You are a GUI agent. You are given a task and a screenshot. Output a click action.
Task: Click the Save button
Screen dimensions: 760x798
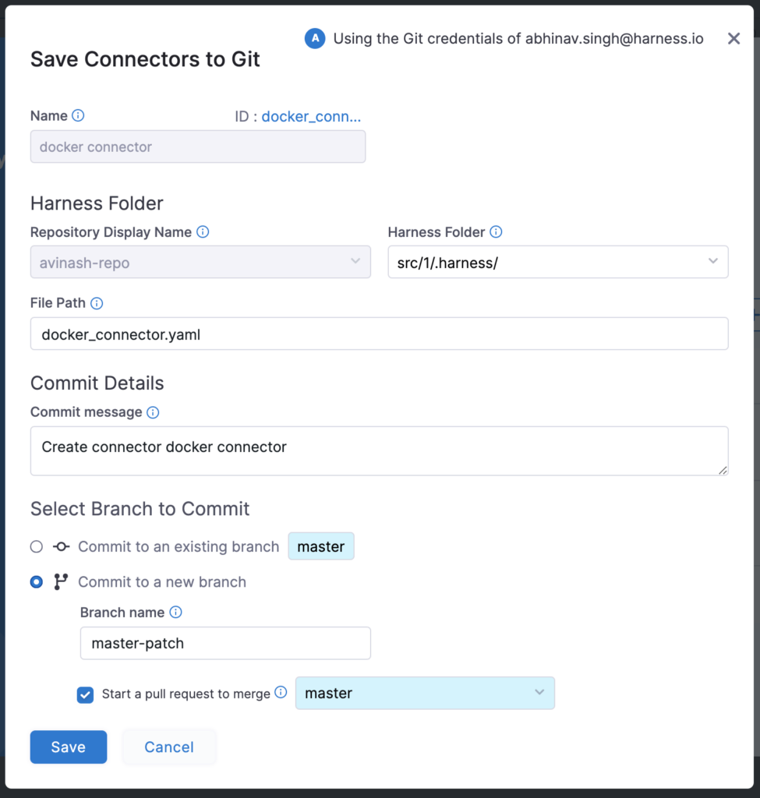point(69,747)
